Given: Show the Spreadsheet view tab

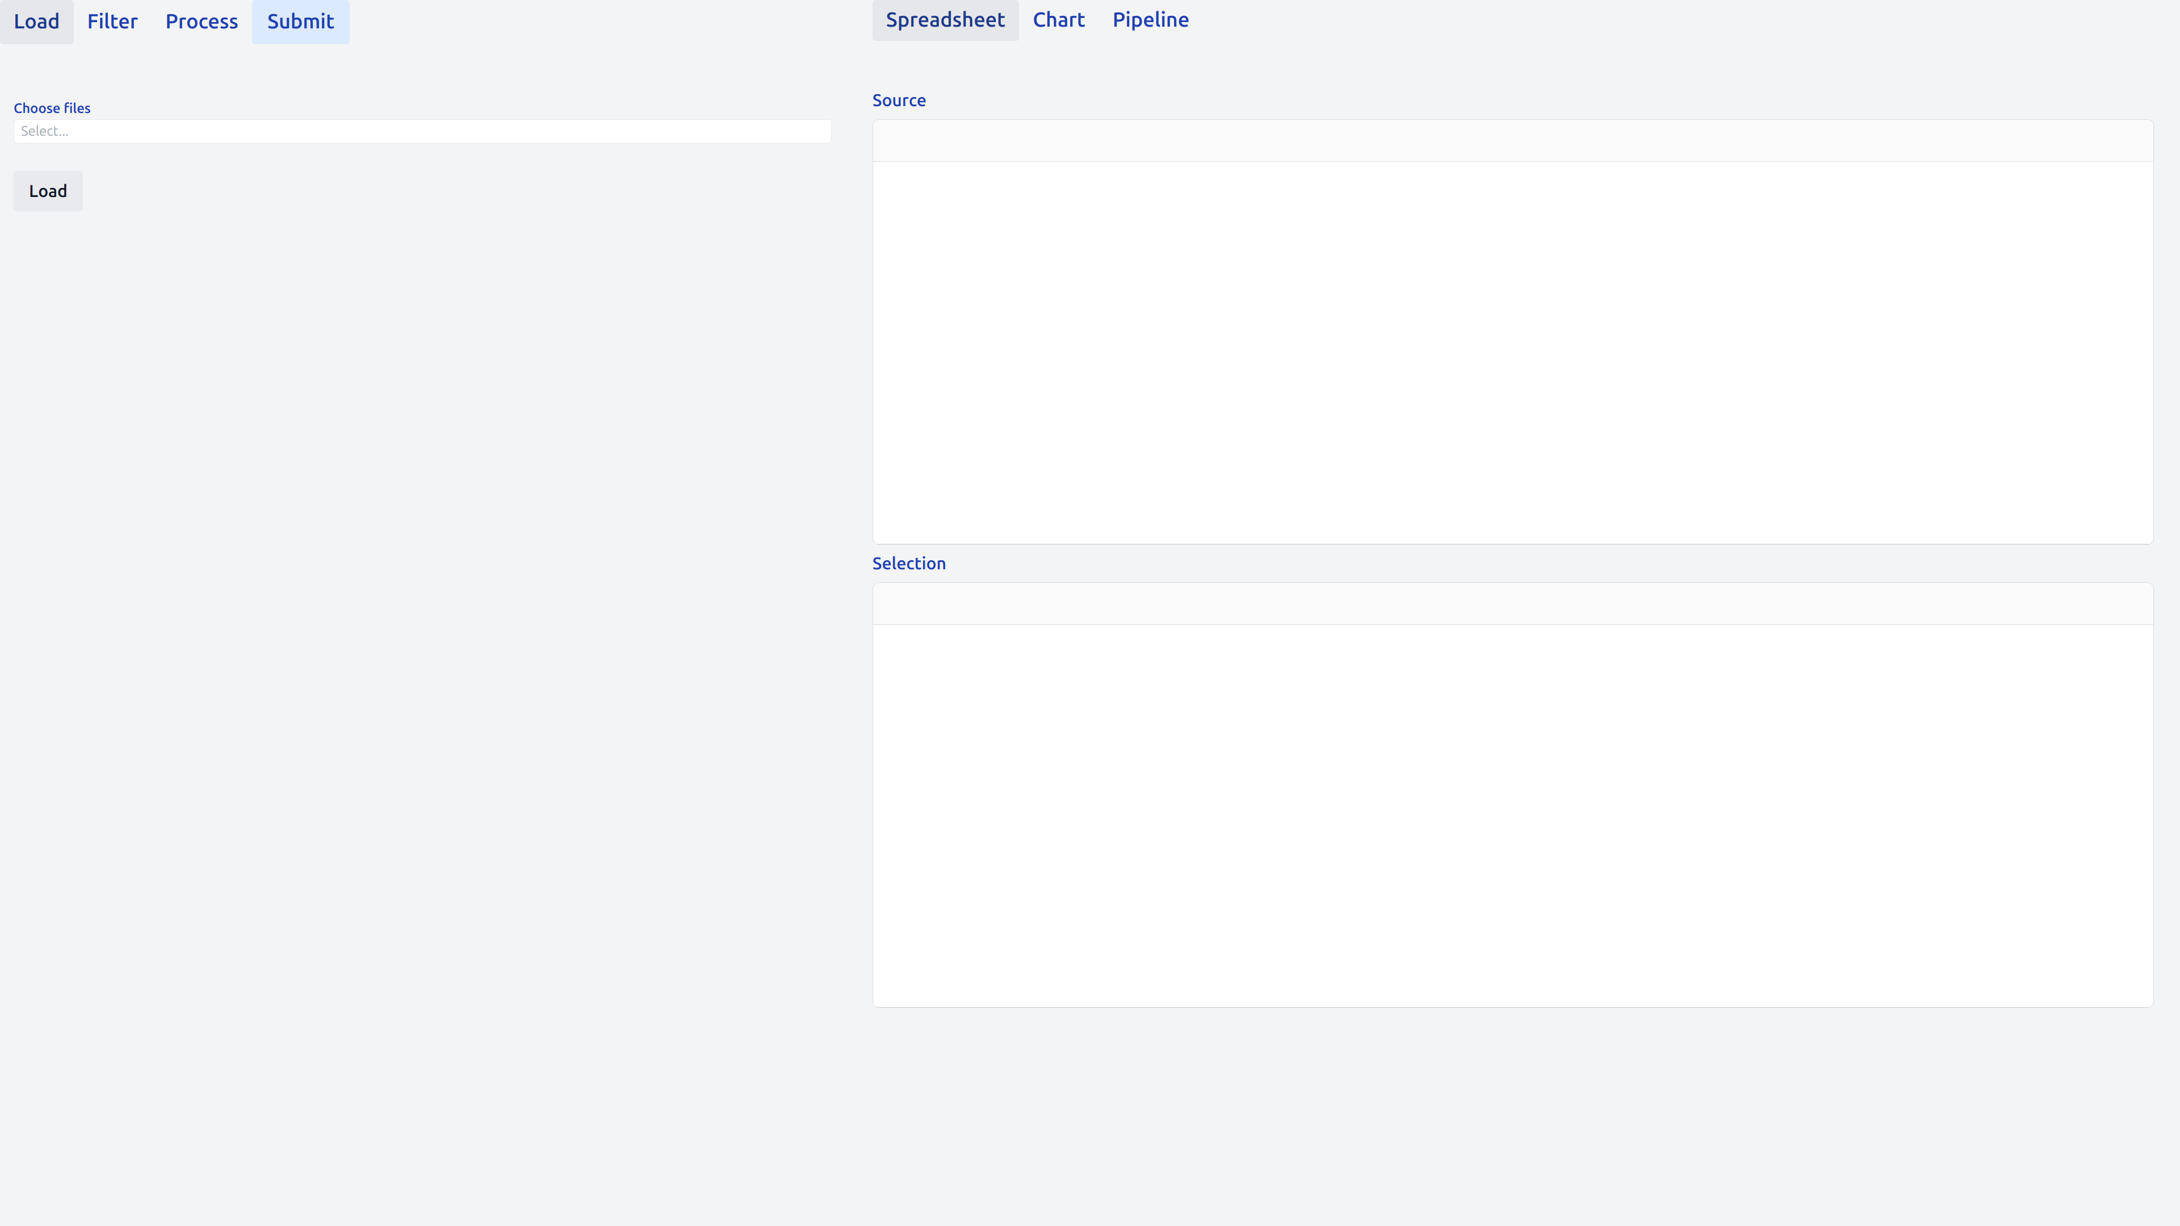Looking at the screenshot, I should pyautogui.click(x=945, y=20).
